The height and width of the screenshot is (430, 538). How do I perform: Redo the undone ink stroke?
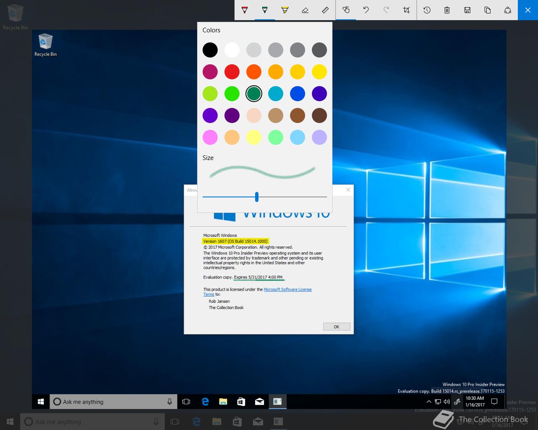(386, 10)
